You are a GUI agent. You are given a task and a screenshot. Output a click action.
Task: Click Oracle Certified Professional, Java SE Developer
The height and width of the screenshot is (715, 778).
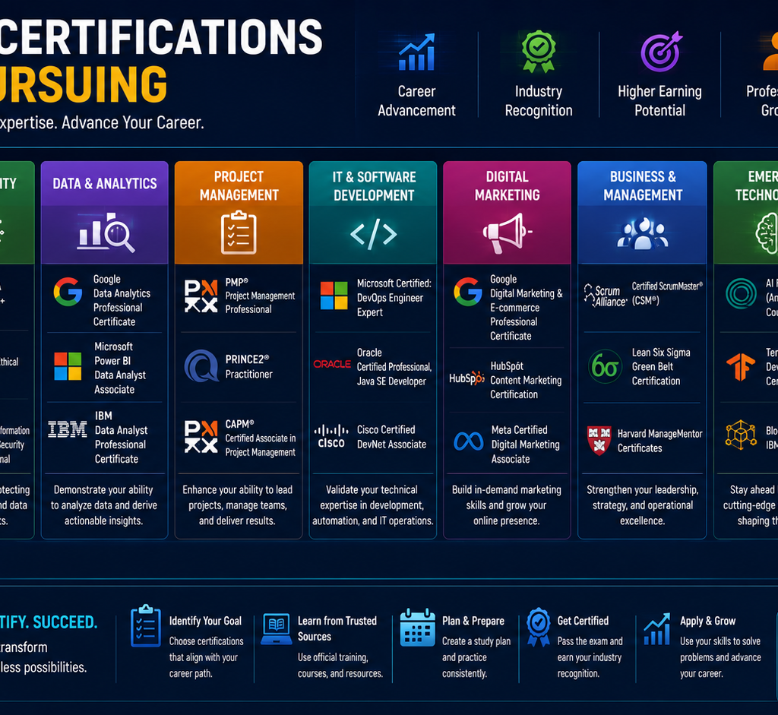click(394, 367)
